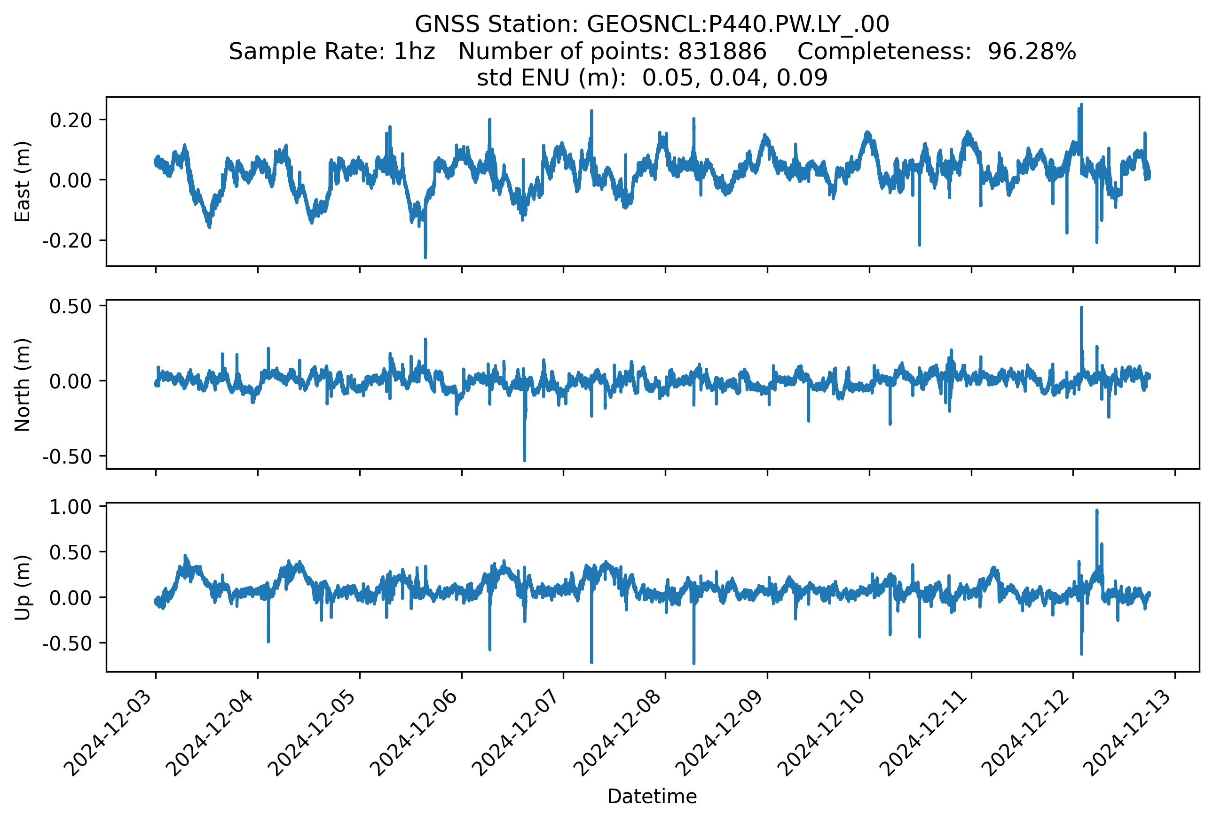Viewport: 1213px width, 821px height.
Task: Click the 'Completeness: 96.28%' text
Action: pyautogui.click(x=937, y=52)
